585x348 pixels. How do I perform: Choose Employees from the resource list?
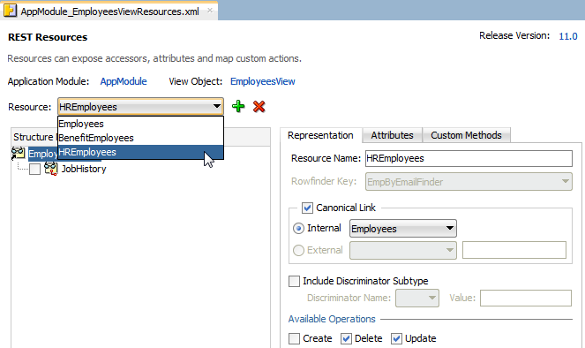[140, 124]
